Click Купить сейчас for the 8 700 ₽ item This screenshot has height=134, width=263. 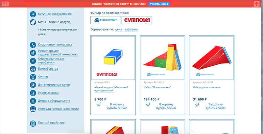coord(117,108)
